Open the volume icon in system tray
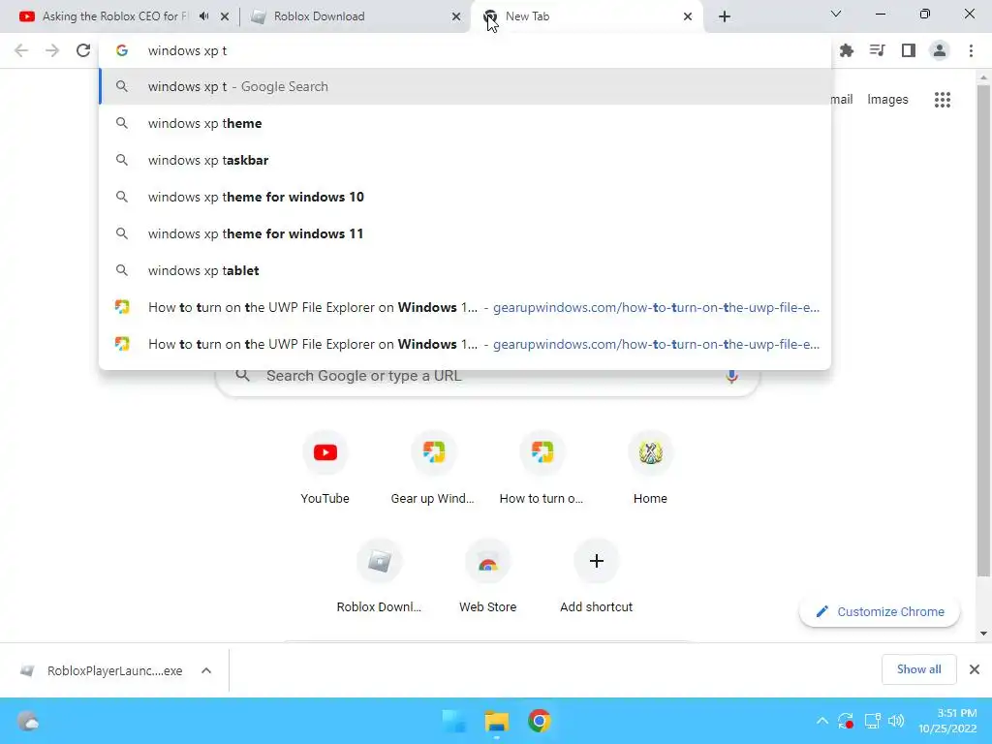The image size is (992, 744). (x=896, y=721)
